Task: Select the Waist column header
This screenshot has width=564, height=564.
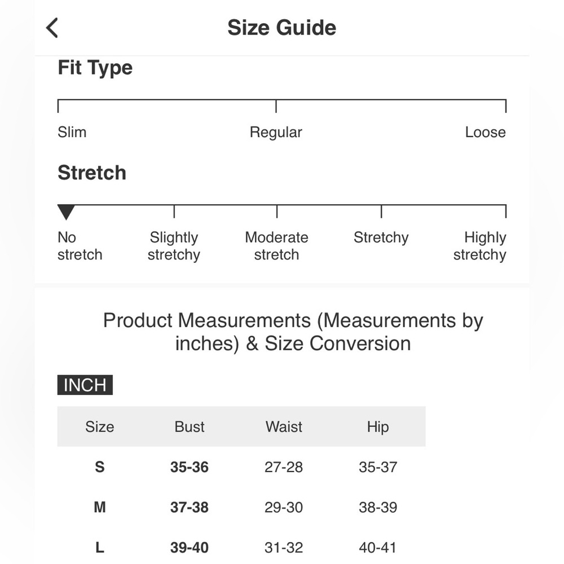Action: click(x=284, y=427)
